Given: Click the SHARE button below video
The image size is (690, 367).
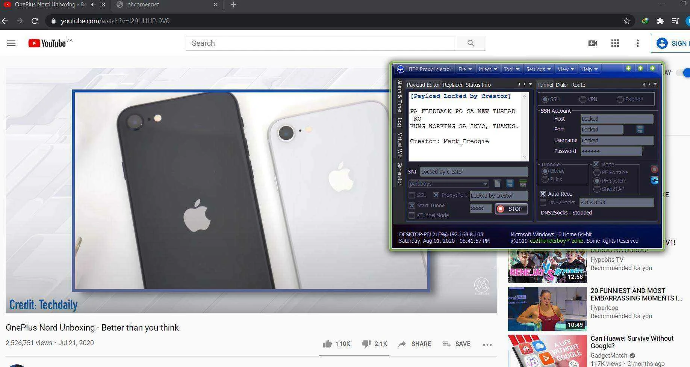Looking at the screenshot, I should point(415,344).
